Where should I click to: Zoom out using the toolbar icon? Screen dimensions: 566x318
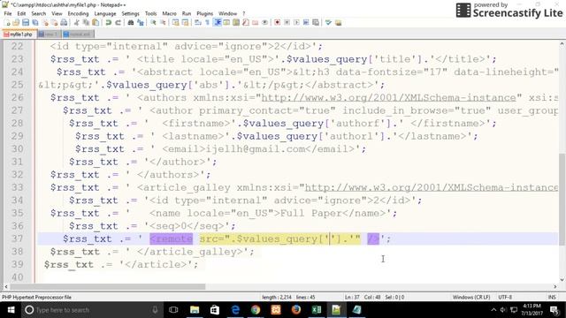pyautogui.click(x=163, y=23)
